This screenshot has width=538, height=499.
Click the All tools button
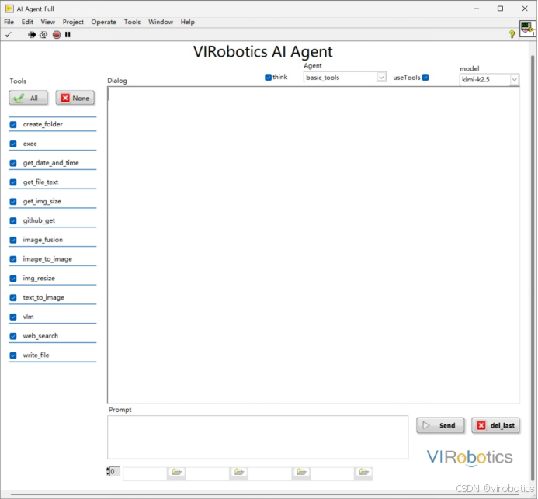click(28, 98)
